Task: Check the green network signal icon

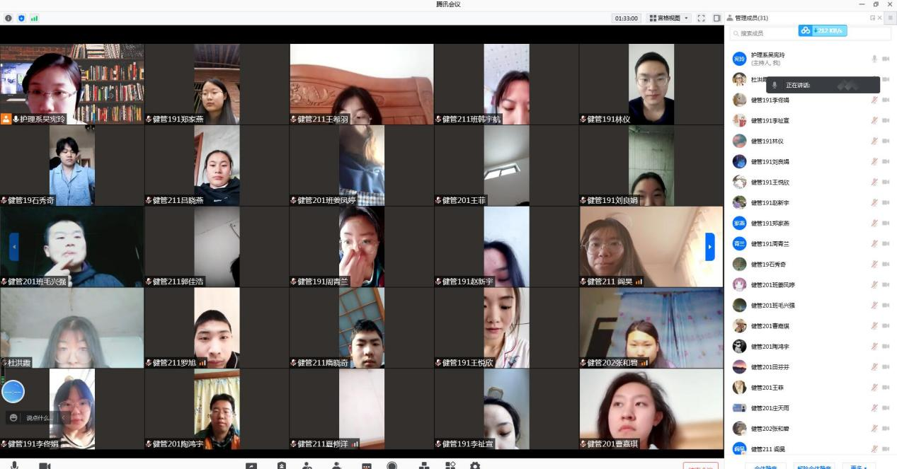Action: tap(34, 18)
